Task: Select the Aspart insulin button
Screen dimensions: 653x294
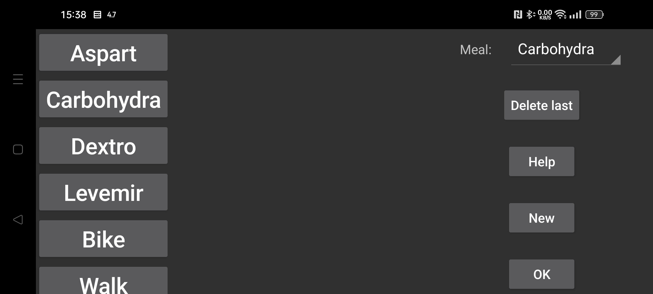Action: (103, 53)
